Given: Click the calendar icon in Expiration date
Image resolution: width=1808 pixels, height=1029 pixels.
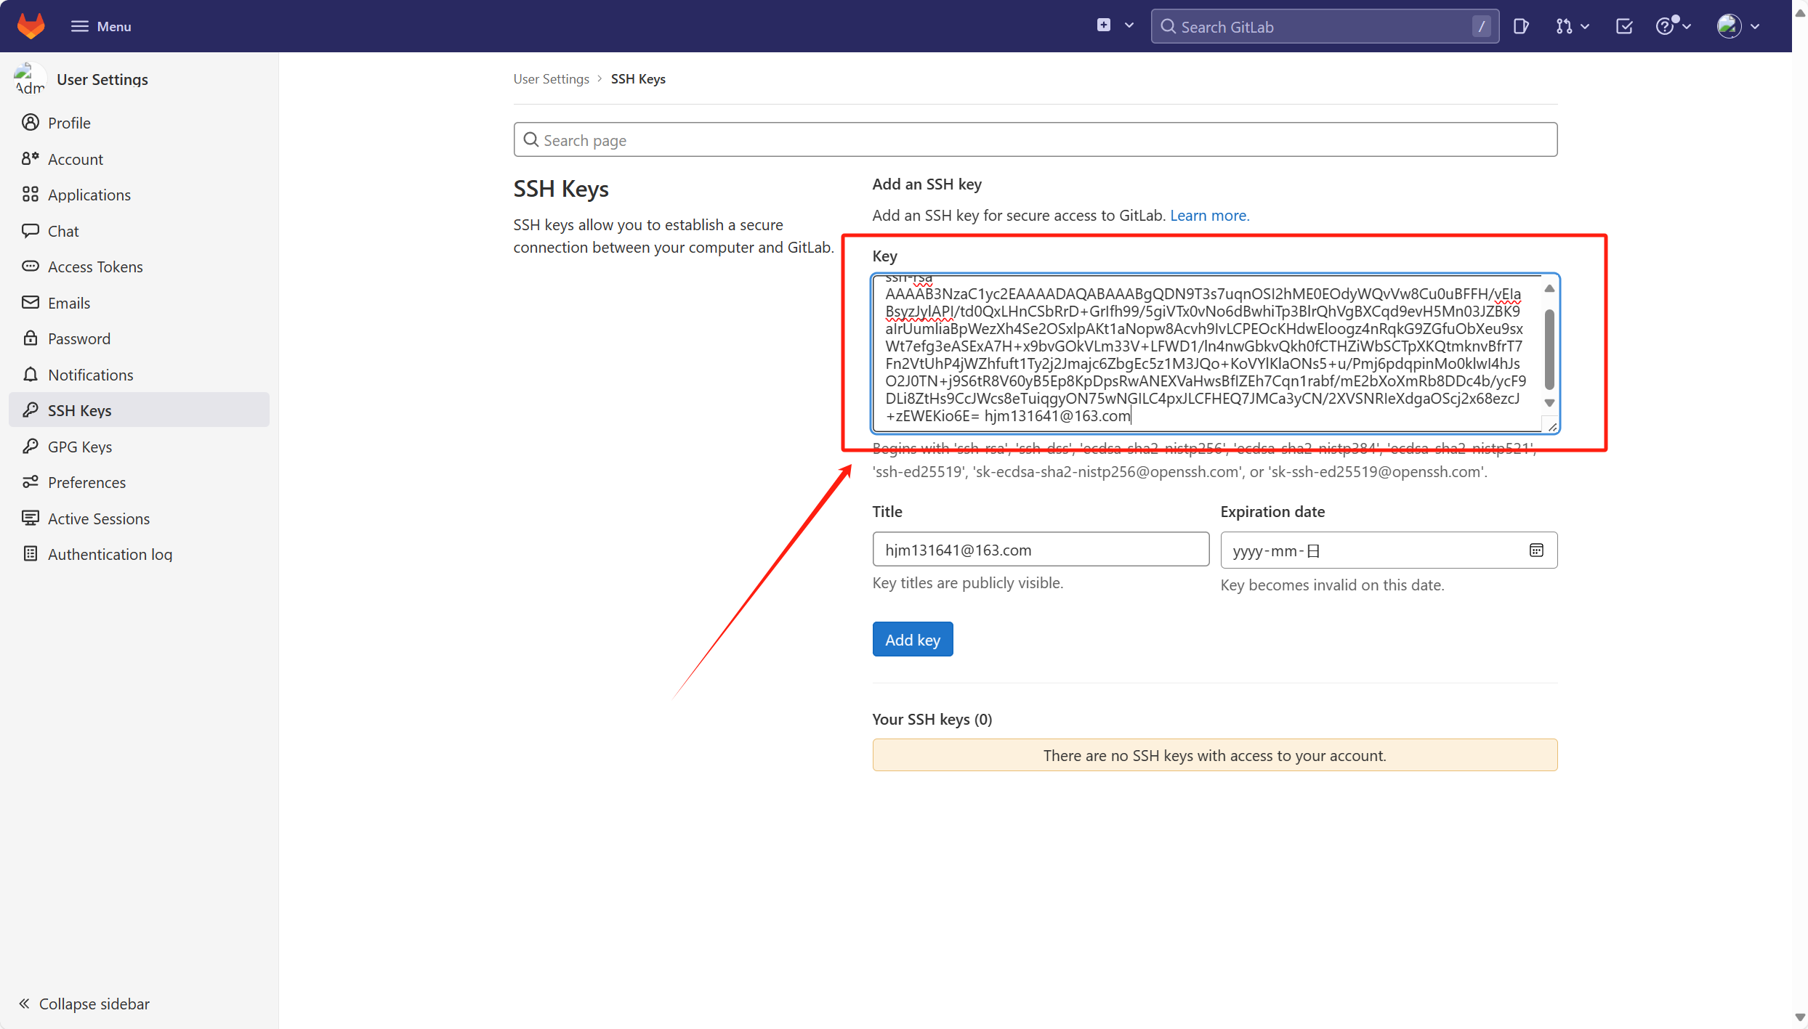Looking at the screenshot, I should pos(1536,550).
